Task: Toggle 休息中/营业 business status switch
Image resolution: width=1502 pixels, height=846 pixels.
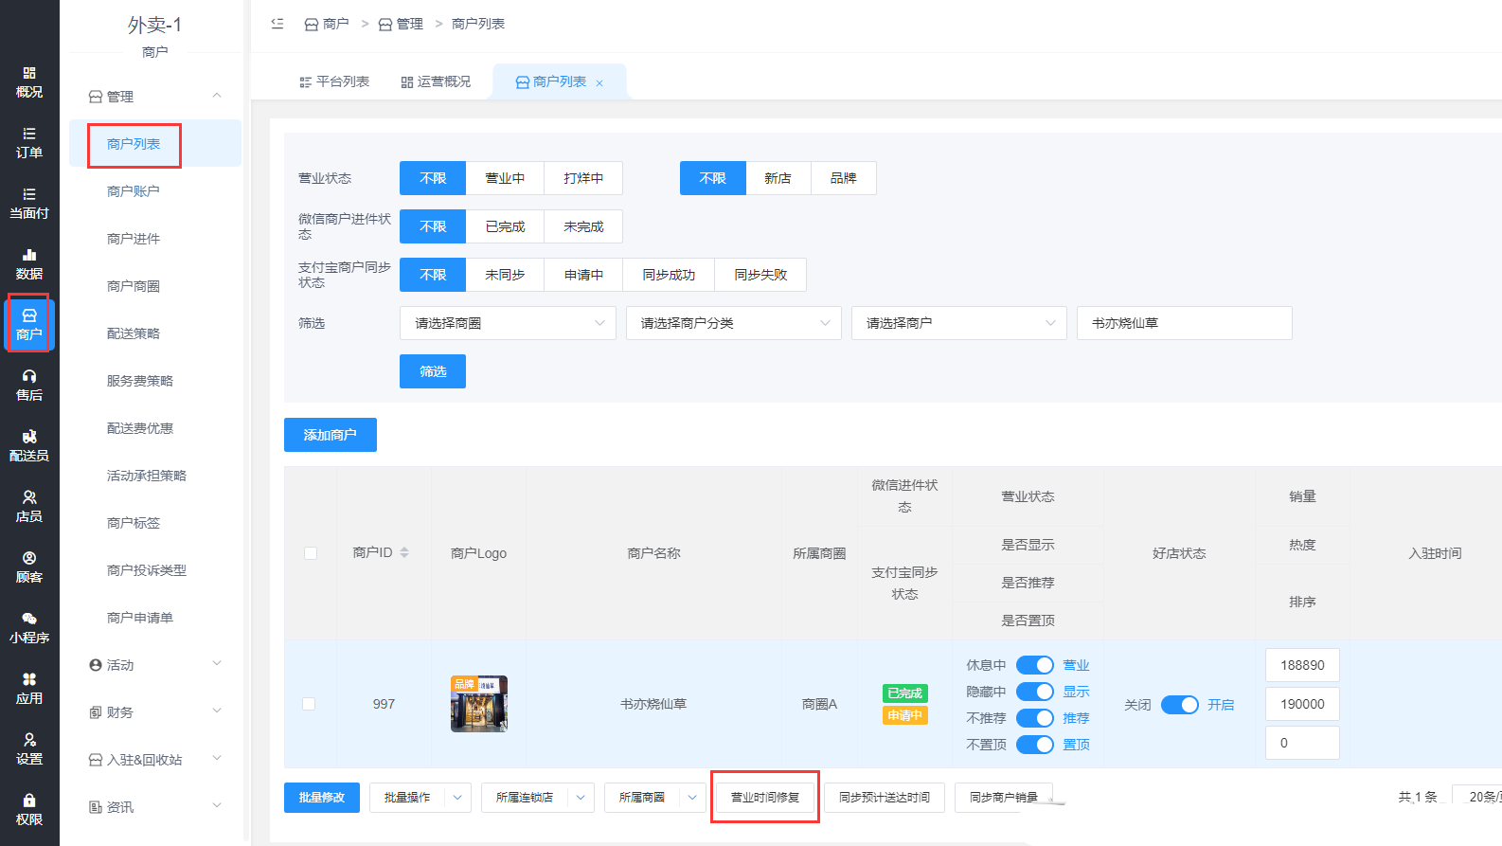Action: coord(1034,665)
